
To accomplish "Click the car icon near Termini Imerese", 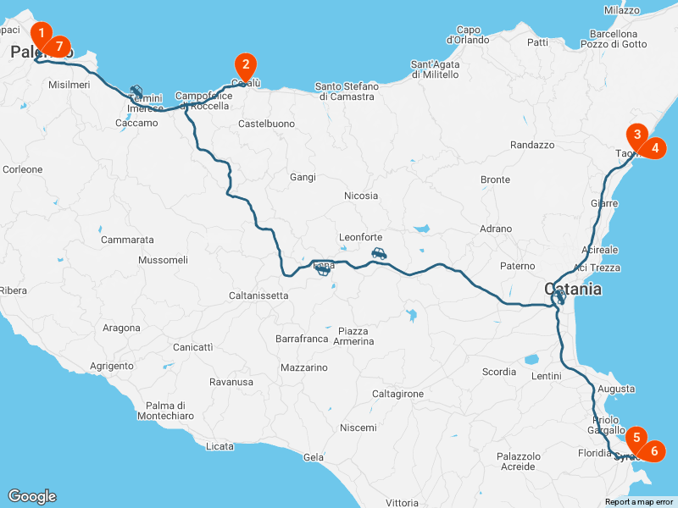I will 136,91.
